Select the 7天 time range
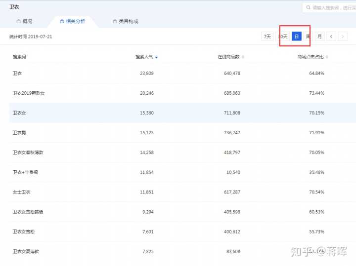Image resolution: width=356 pixels, height=266 pixels. pos(267,37)
